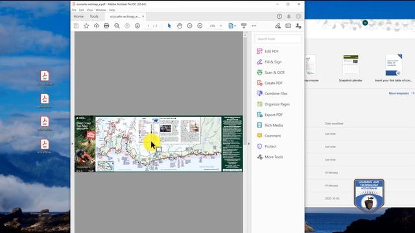This screenshot has height=233, width=415.
Task: Open the Window menu
Action: click(x=101, y=10)
